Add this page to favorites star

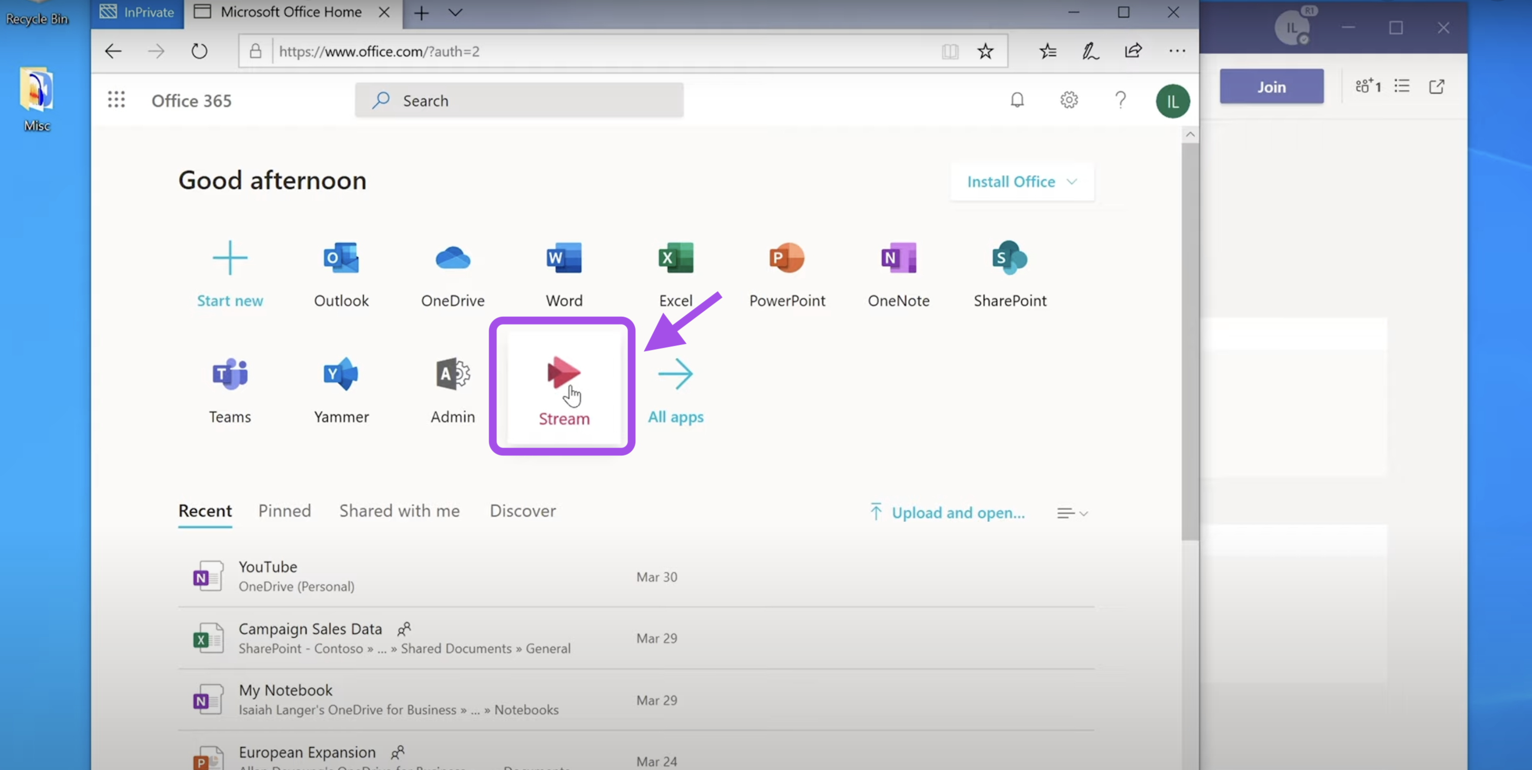point(985,51)
